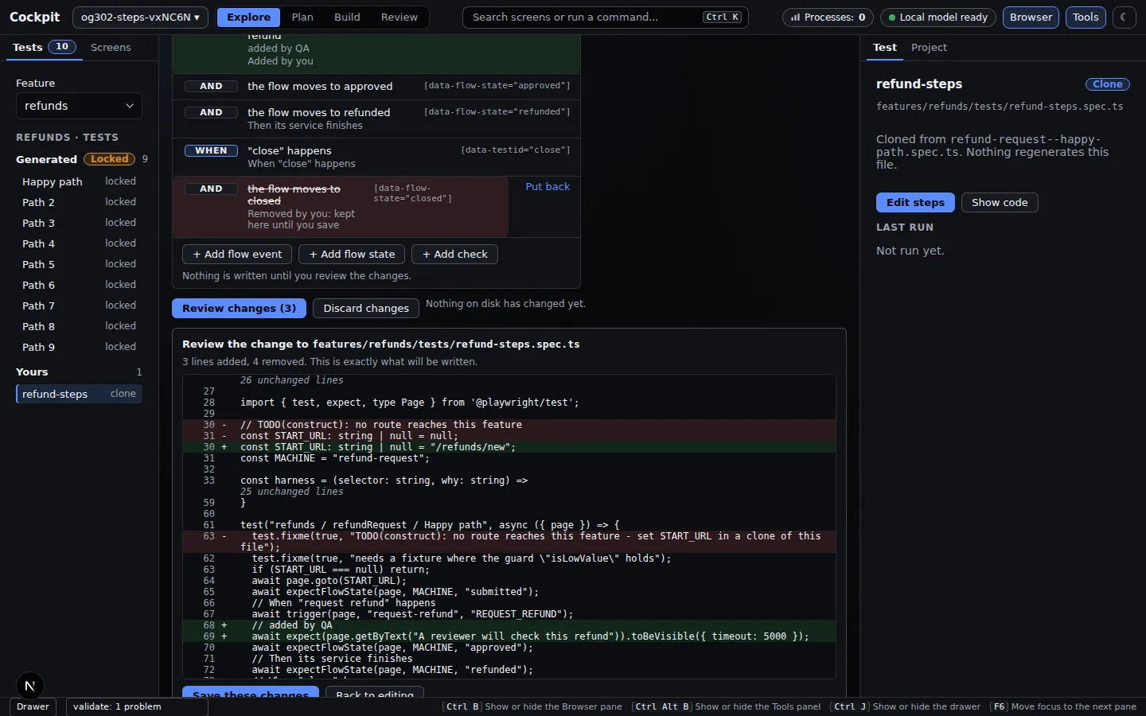Viewport: 1146px width, 716px height.
Task: Click the Save these changes button
Action: click(251, 694)
